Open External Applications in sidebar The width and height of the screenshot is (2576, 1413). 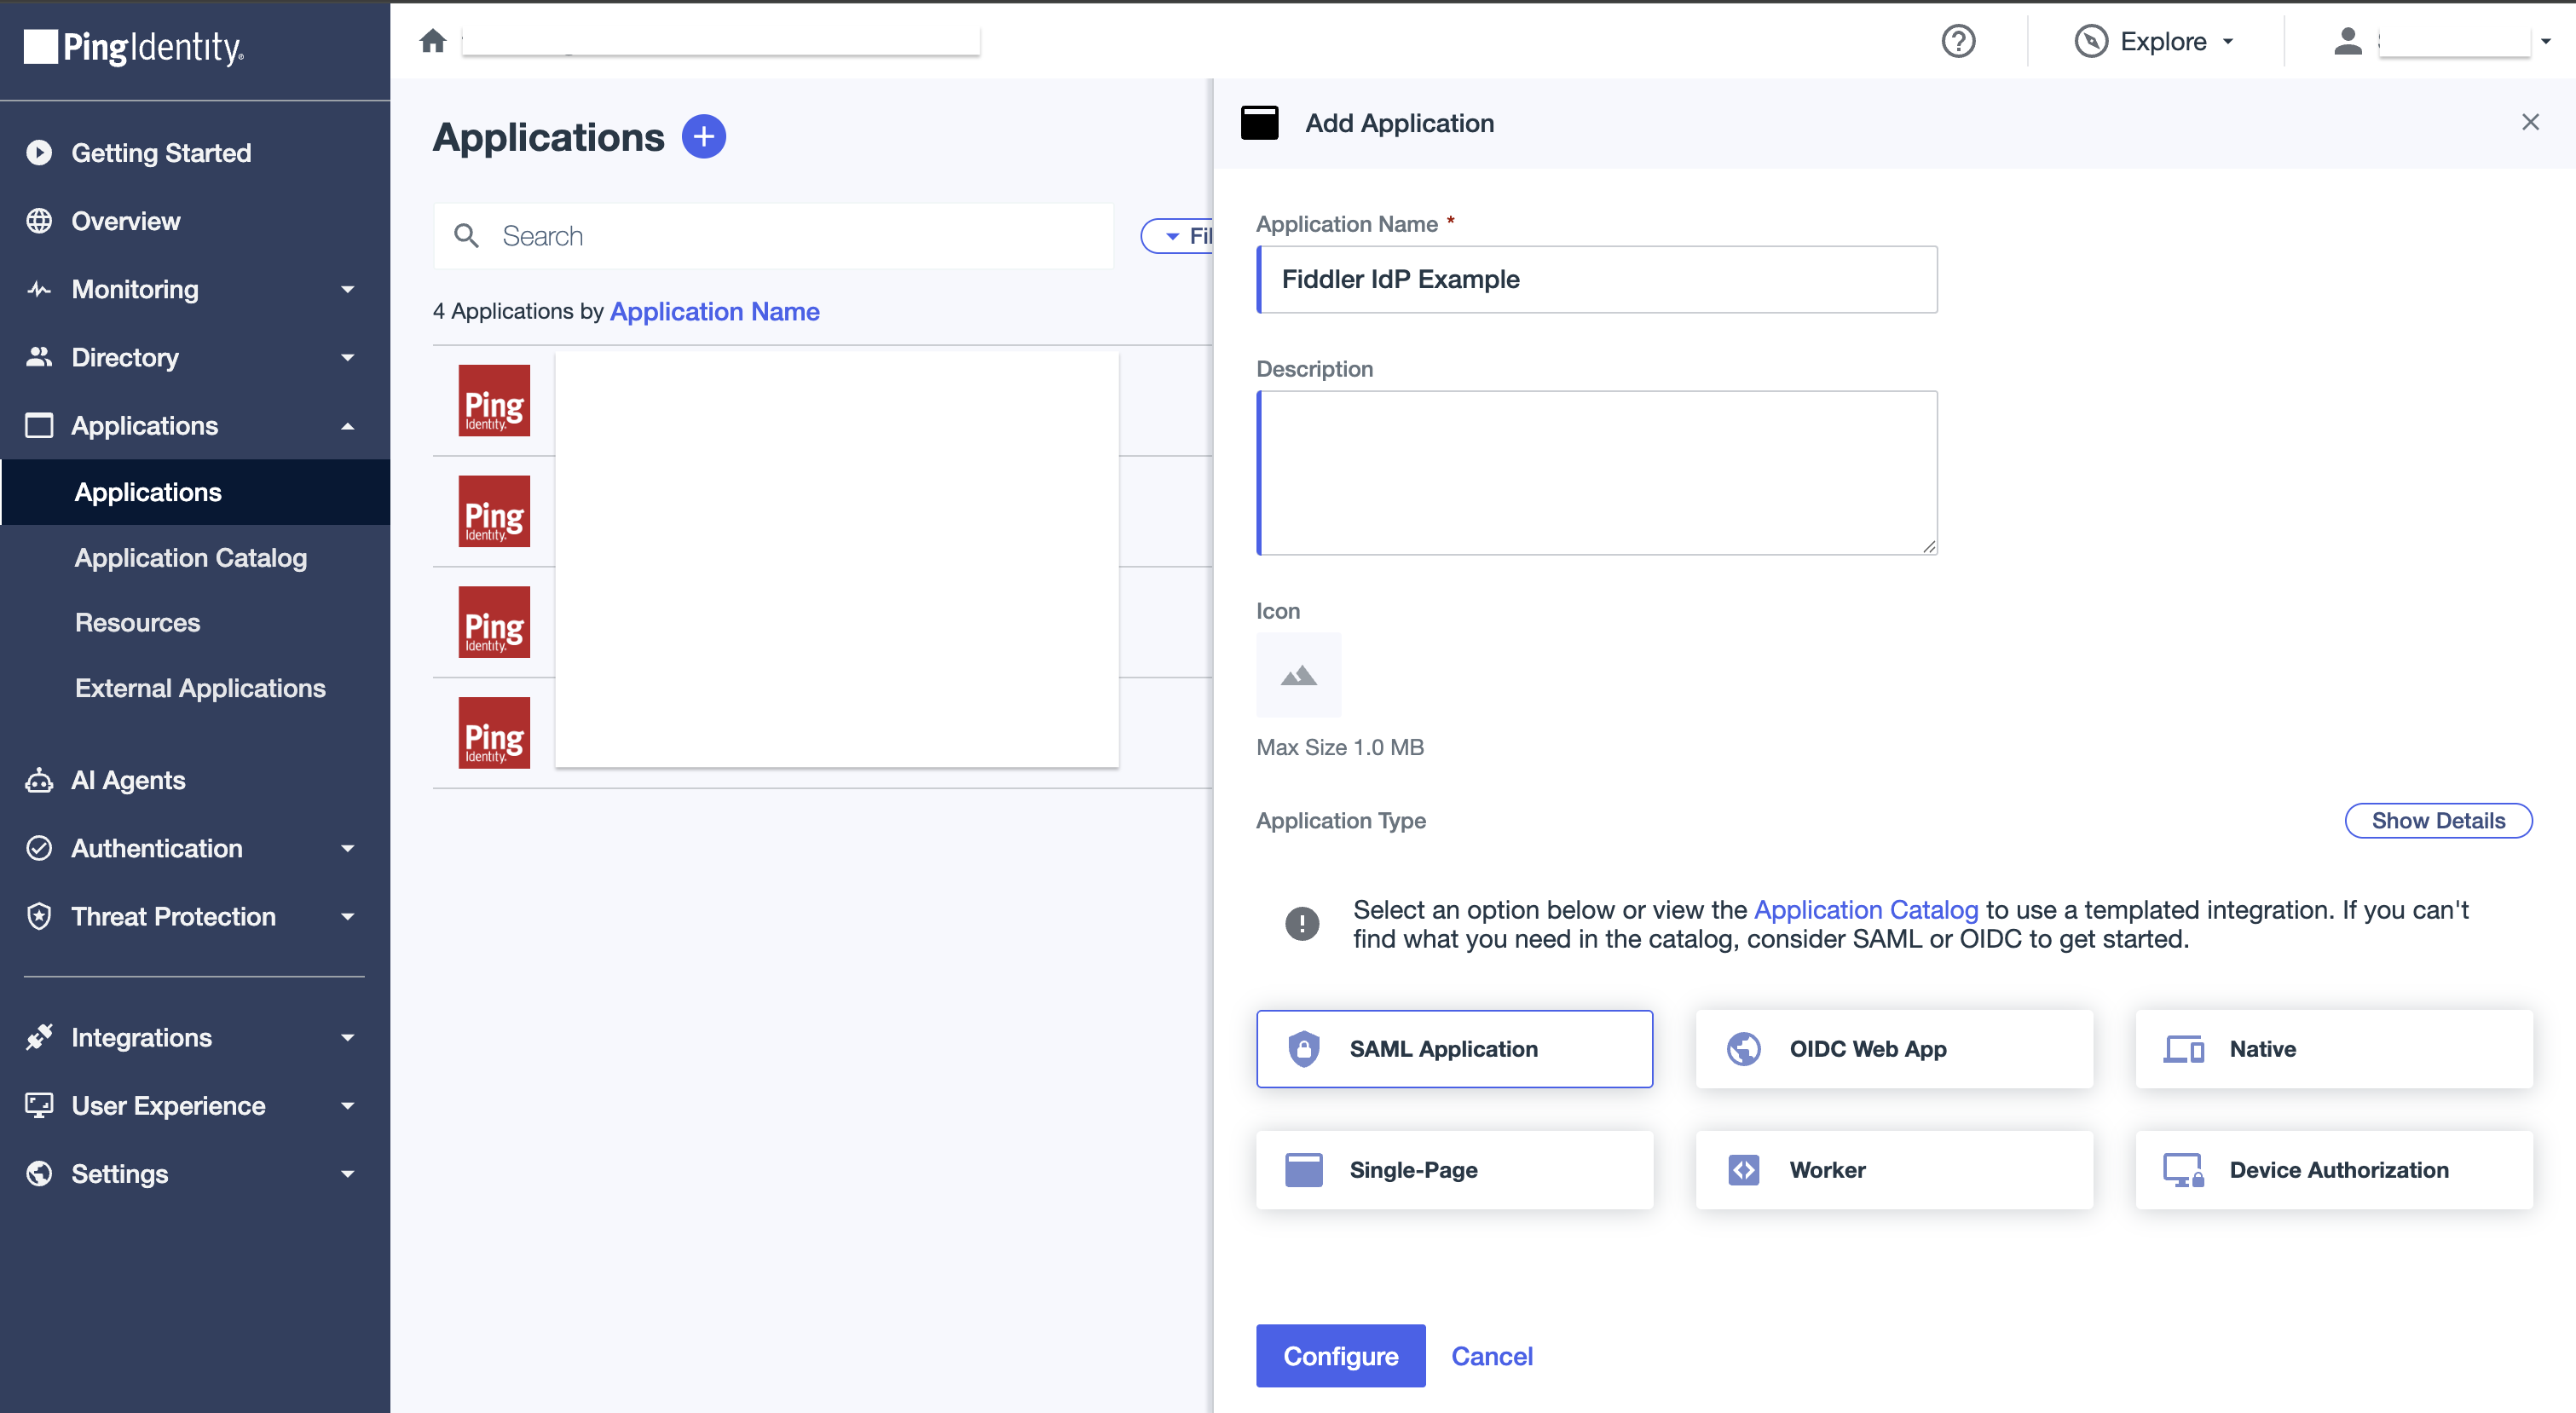pyautogui.click(x=200, y=688)
